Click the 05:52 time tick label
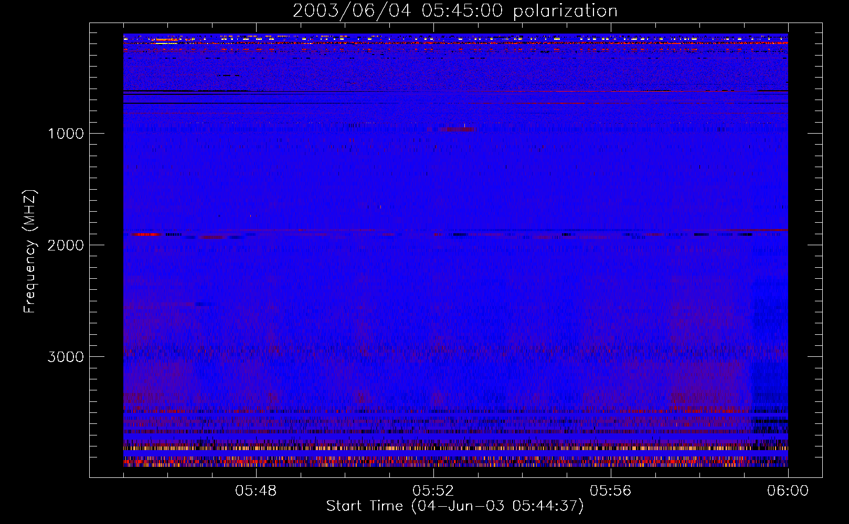This screenshot has width=849, height=524. point(433,491)
